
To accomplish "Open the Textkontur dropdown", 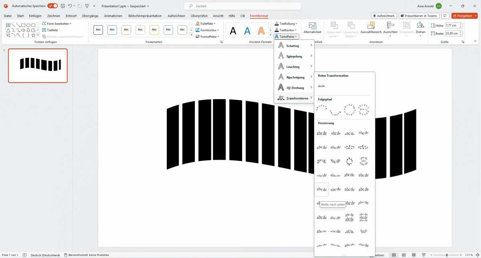I will pyautogui.click(x=286, y=30).
